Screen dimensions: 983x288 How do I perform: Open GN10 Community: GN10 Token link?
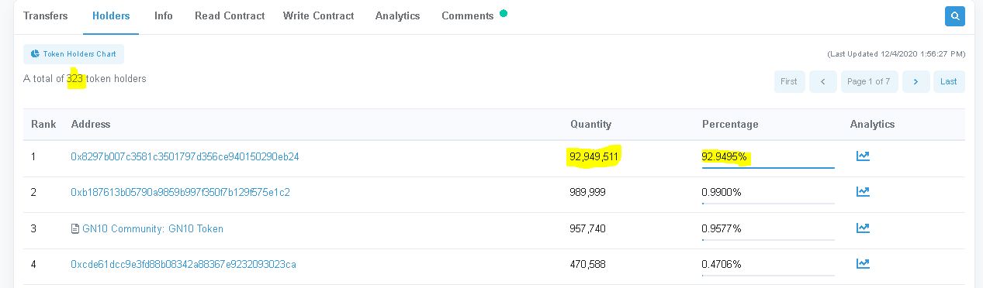153,229
